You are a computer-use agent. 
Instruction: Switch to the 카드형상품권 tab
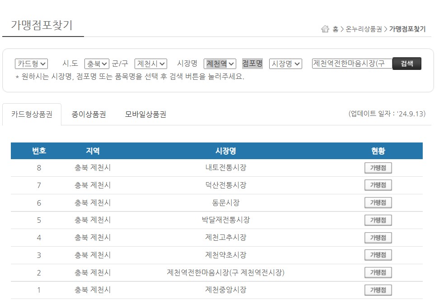point(32,115)
